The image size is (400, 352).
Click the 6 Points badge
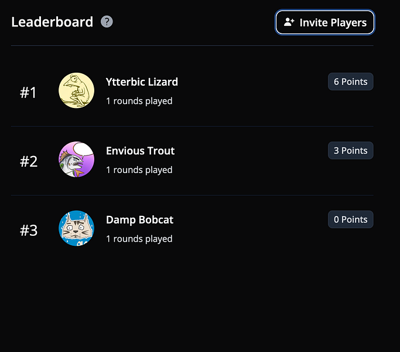[350, 82]
